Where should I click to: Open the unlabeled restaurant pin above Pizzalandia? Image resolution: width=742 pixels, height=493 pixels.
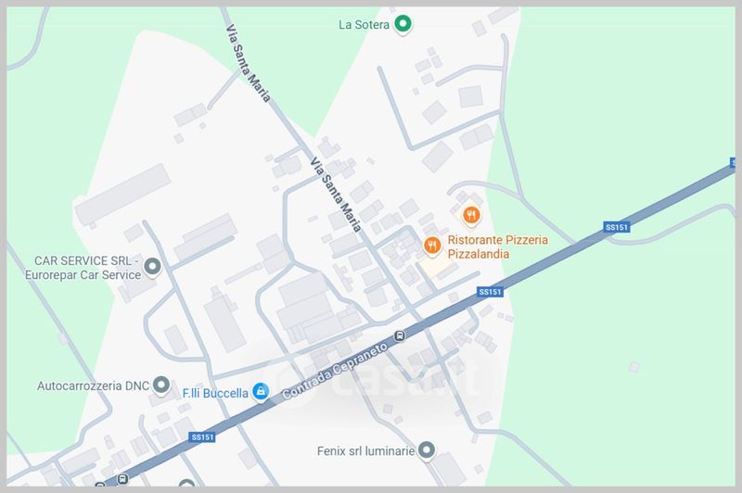[471, 216]
